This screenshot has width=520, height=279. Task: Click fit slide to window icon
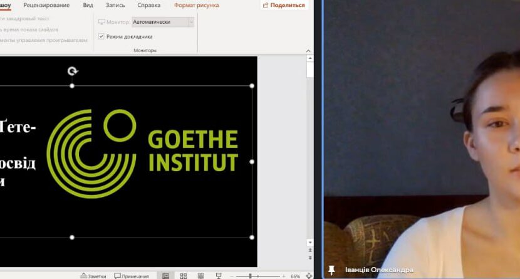[309, 276]
